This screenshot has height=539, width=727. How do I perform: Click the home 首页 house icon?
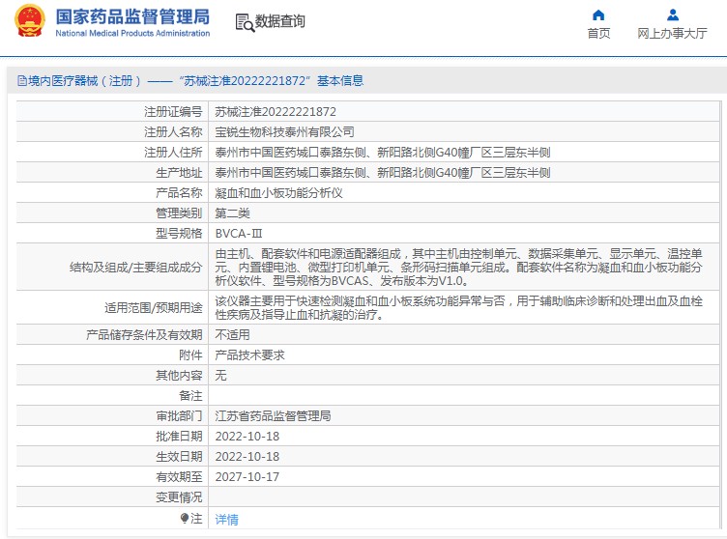point(598,15)
